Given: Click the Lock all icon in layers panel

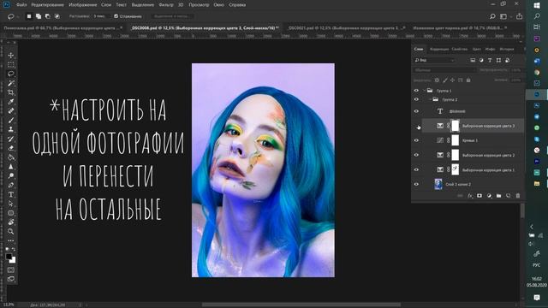Looking at the screenshot, I should (468, 80).
